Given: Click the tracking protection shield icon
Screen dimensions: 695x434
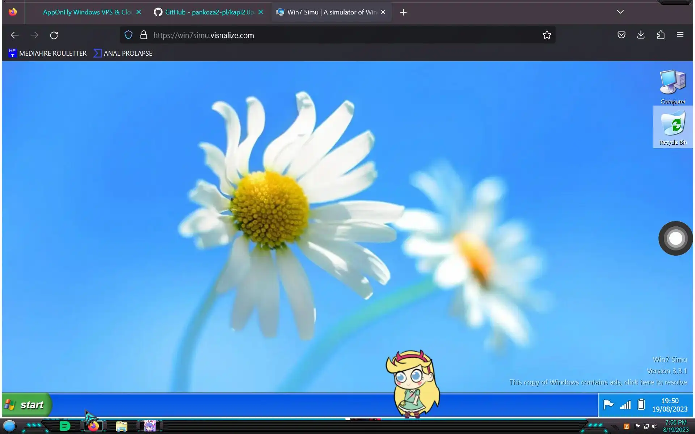Looking at the screenshot, I should point(129,35).
